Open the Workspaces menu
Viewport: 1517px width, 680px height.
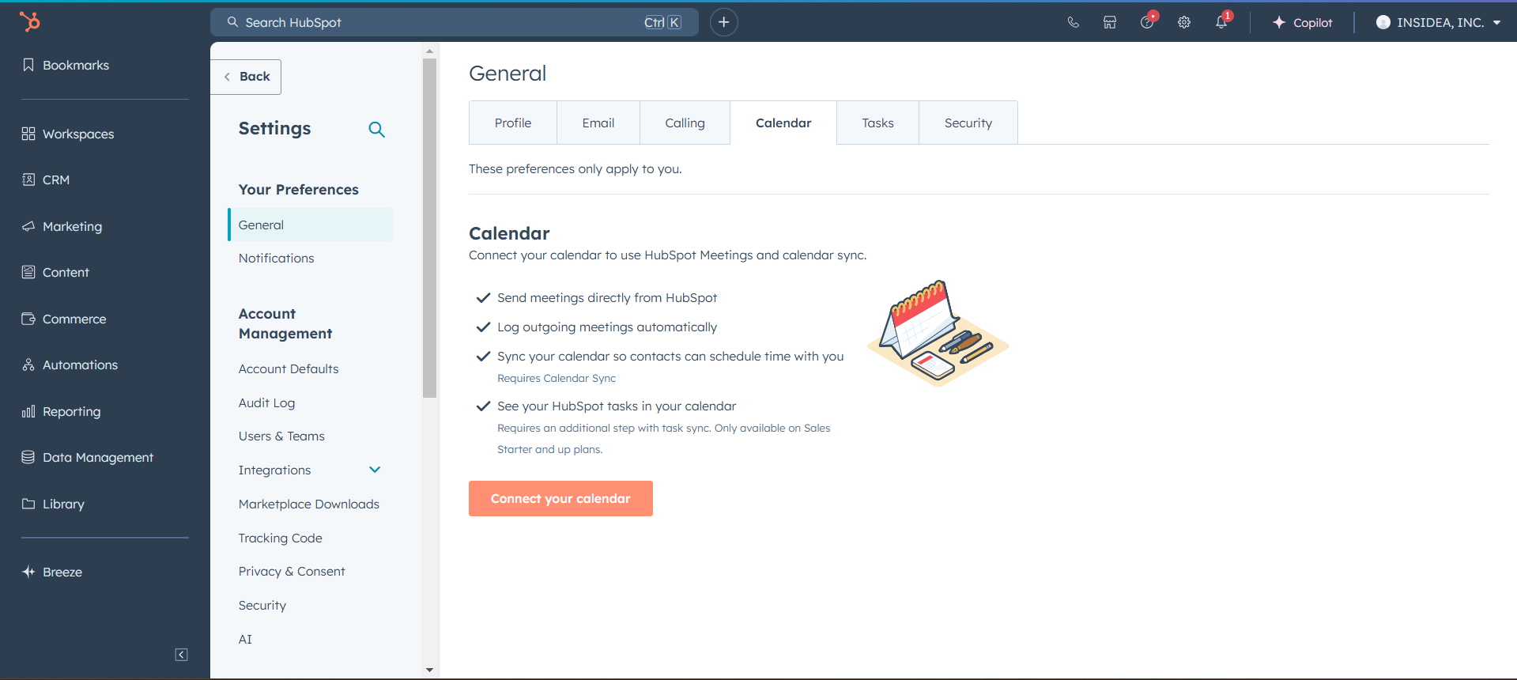coord(69,134)
